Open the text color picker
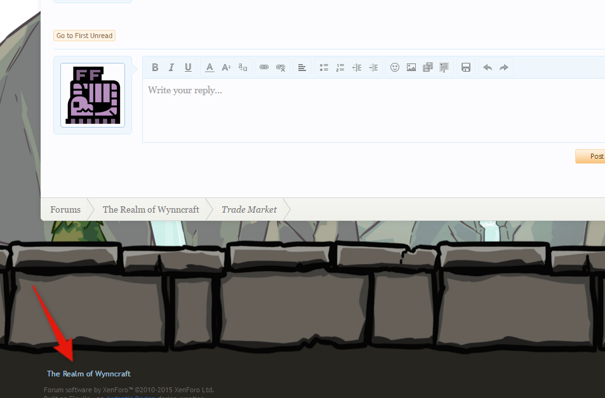The height and width of the screenshot is (398, 605). point(209,67)
